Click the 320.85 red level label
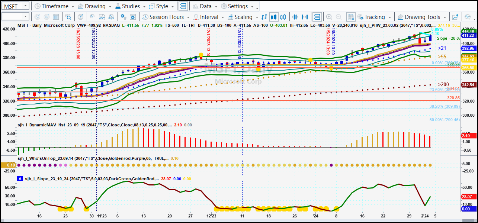Screen dimensions: 478x223 coord(453,98)
